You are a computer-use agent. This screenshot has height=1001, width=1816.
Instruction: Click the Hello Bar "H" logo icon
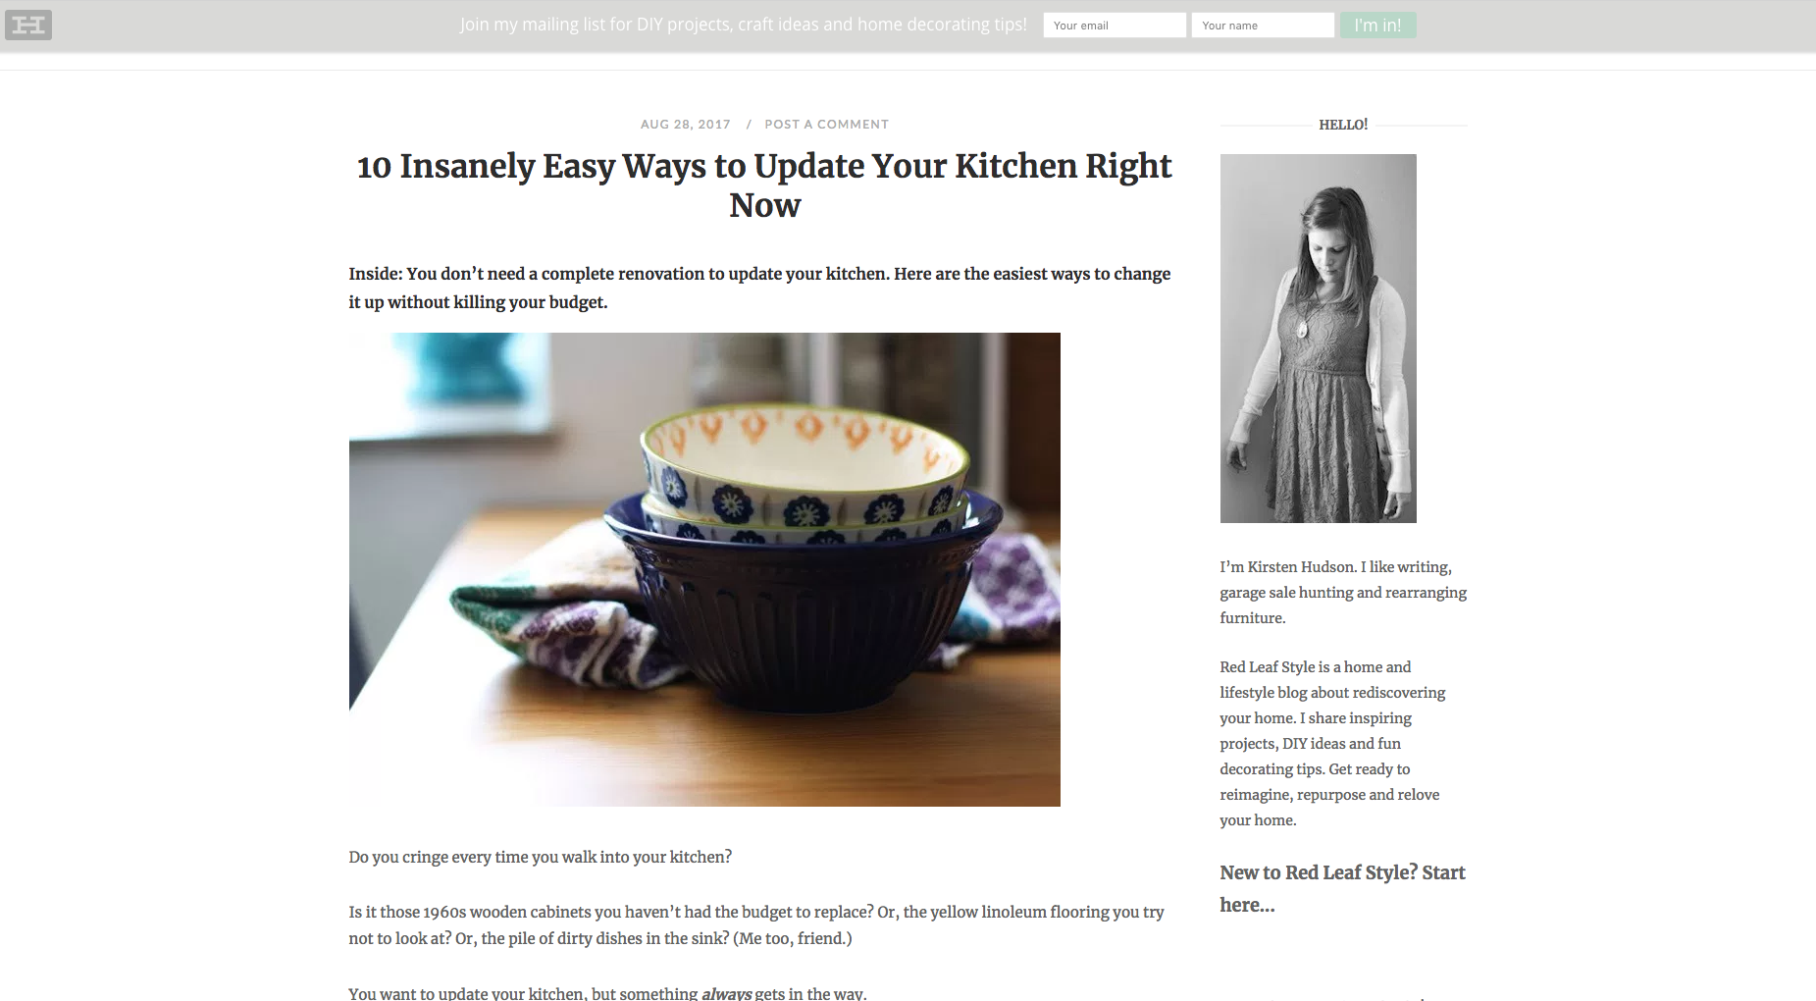(27, 25)
